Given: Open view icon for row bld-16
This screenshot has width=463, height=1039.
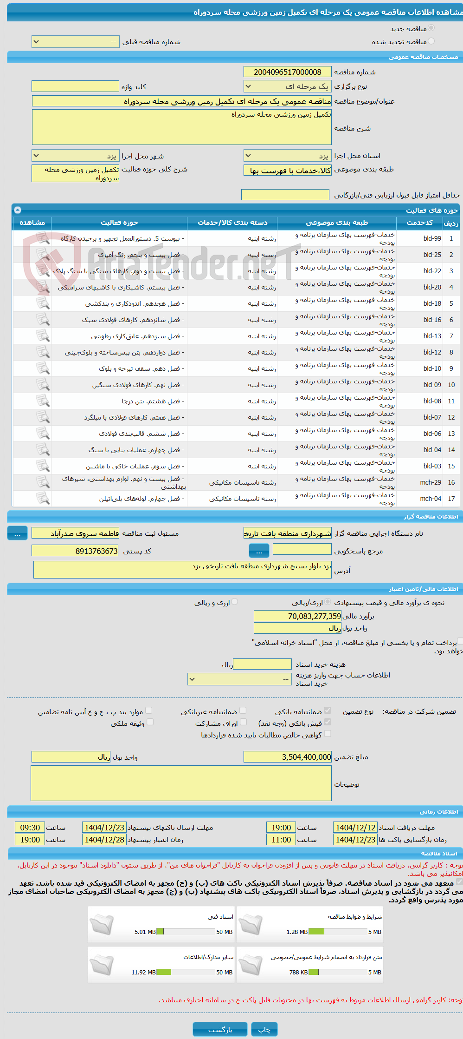Looking at the screenshot, I should coord(43,320).
